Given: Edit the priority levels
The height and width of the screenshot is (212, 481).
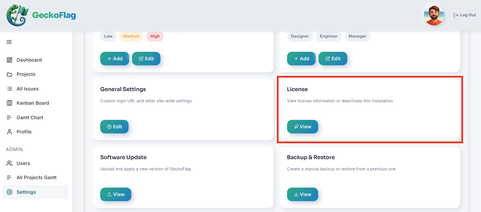Looking at the screenshot, I should pos(146,59).
